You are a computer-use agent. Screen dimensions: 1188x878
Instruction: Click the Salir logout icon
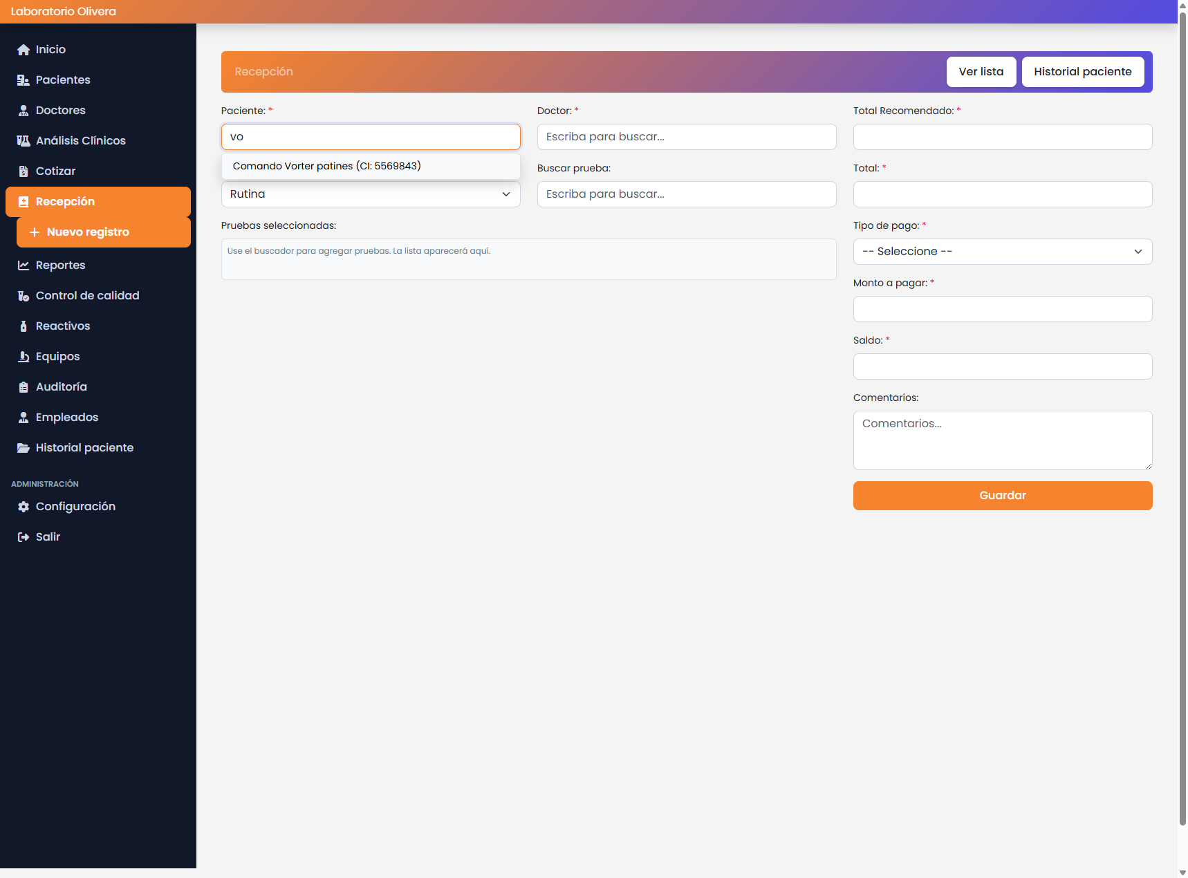tap(24, 537)
